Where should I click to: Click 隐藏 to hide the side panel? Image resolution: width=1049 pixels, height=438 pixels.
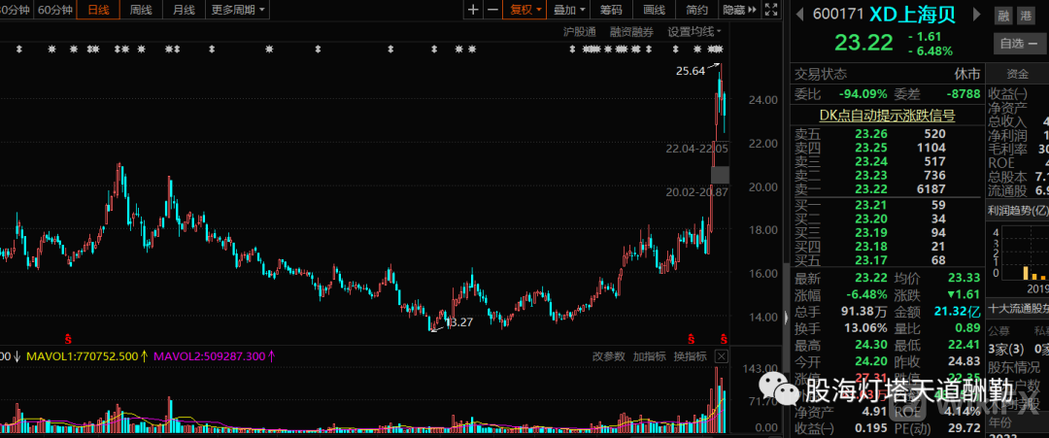[x=740, y=10]
